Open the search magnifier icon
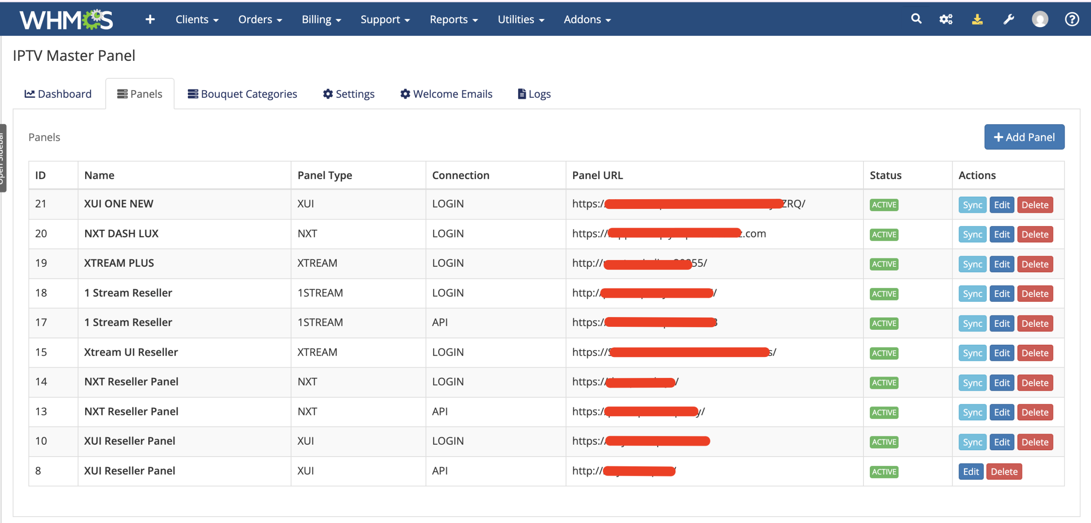1091x523 pixels. coord(916,19)
